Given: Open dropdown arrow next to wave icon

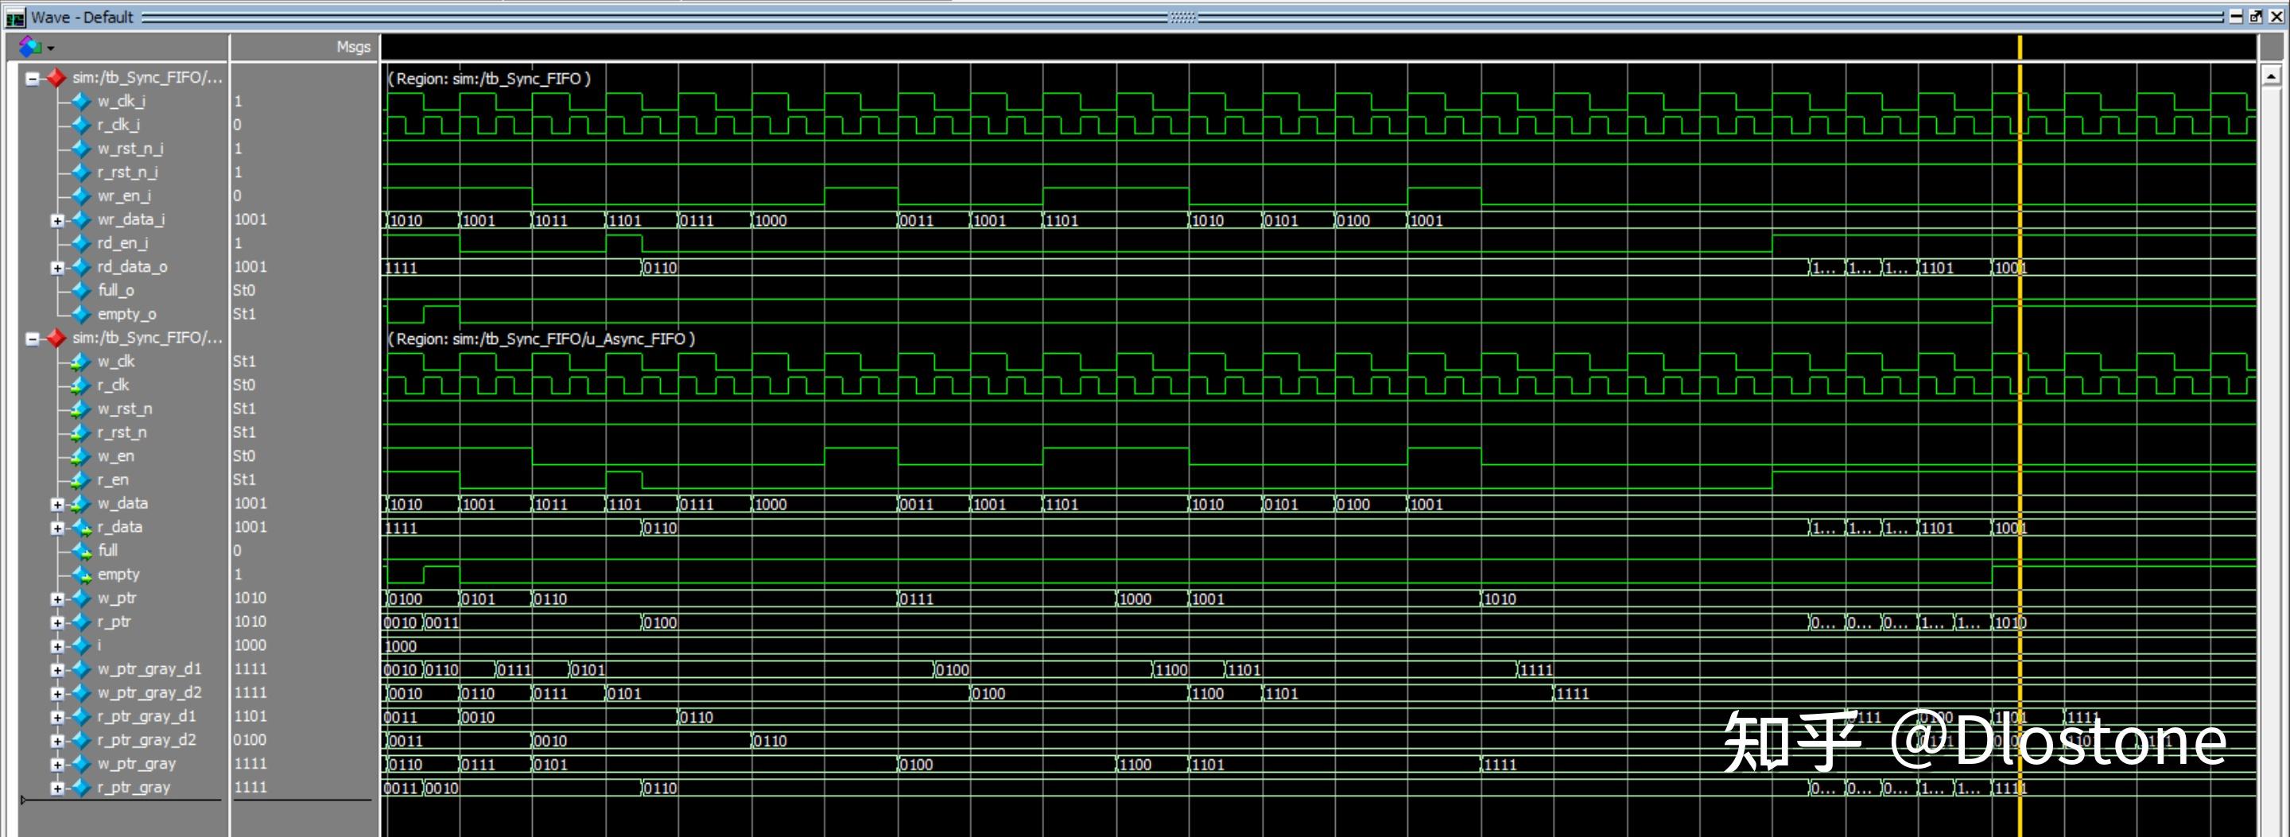Looking at the screenshot, I should coord(51,48).
